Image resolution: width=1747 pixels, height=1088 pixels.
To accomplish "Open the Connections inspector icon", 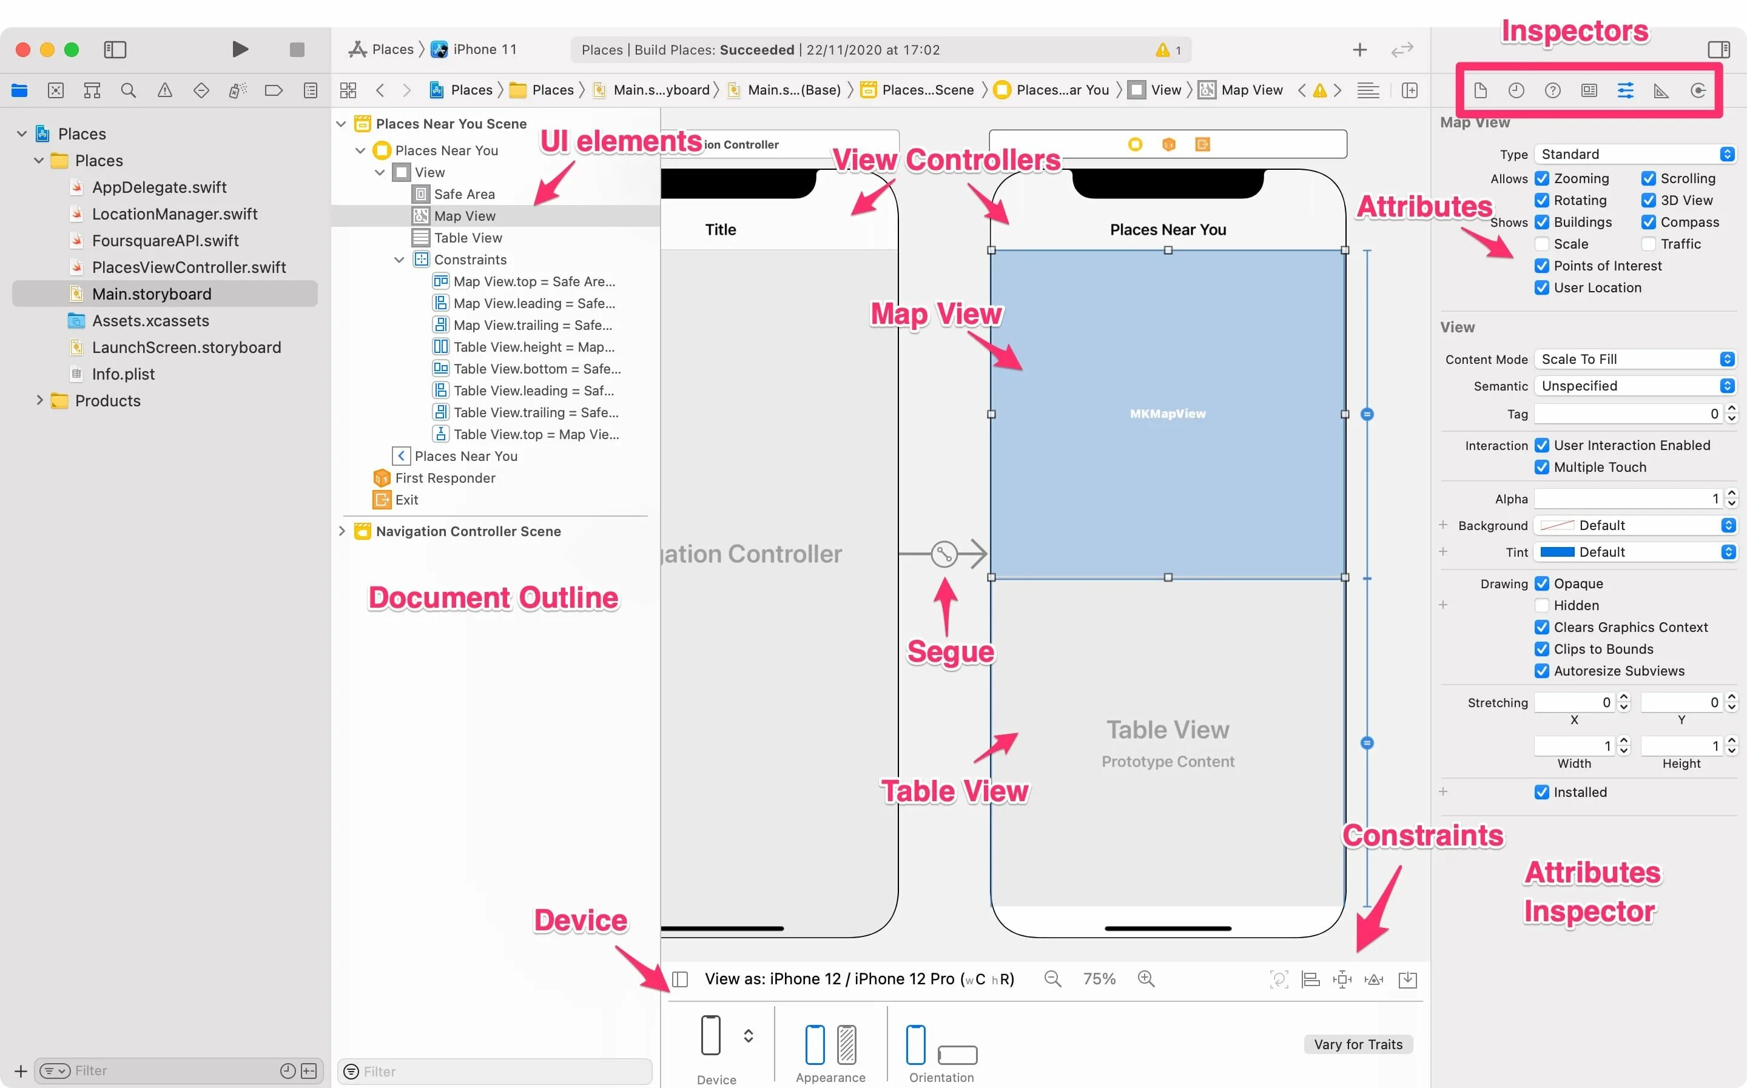I will pos(1698,90).
